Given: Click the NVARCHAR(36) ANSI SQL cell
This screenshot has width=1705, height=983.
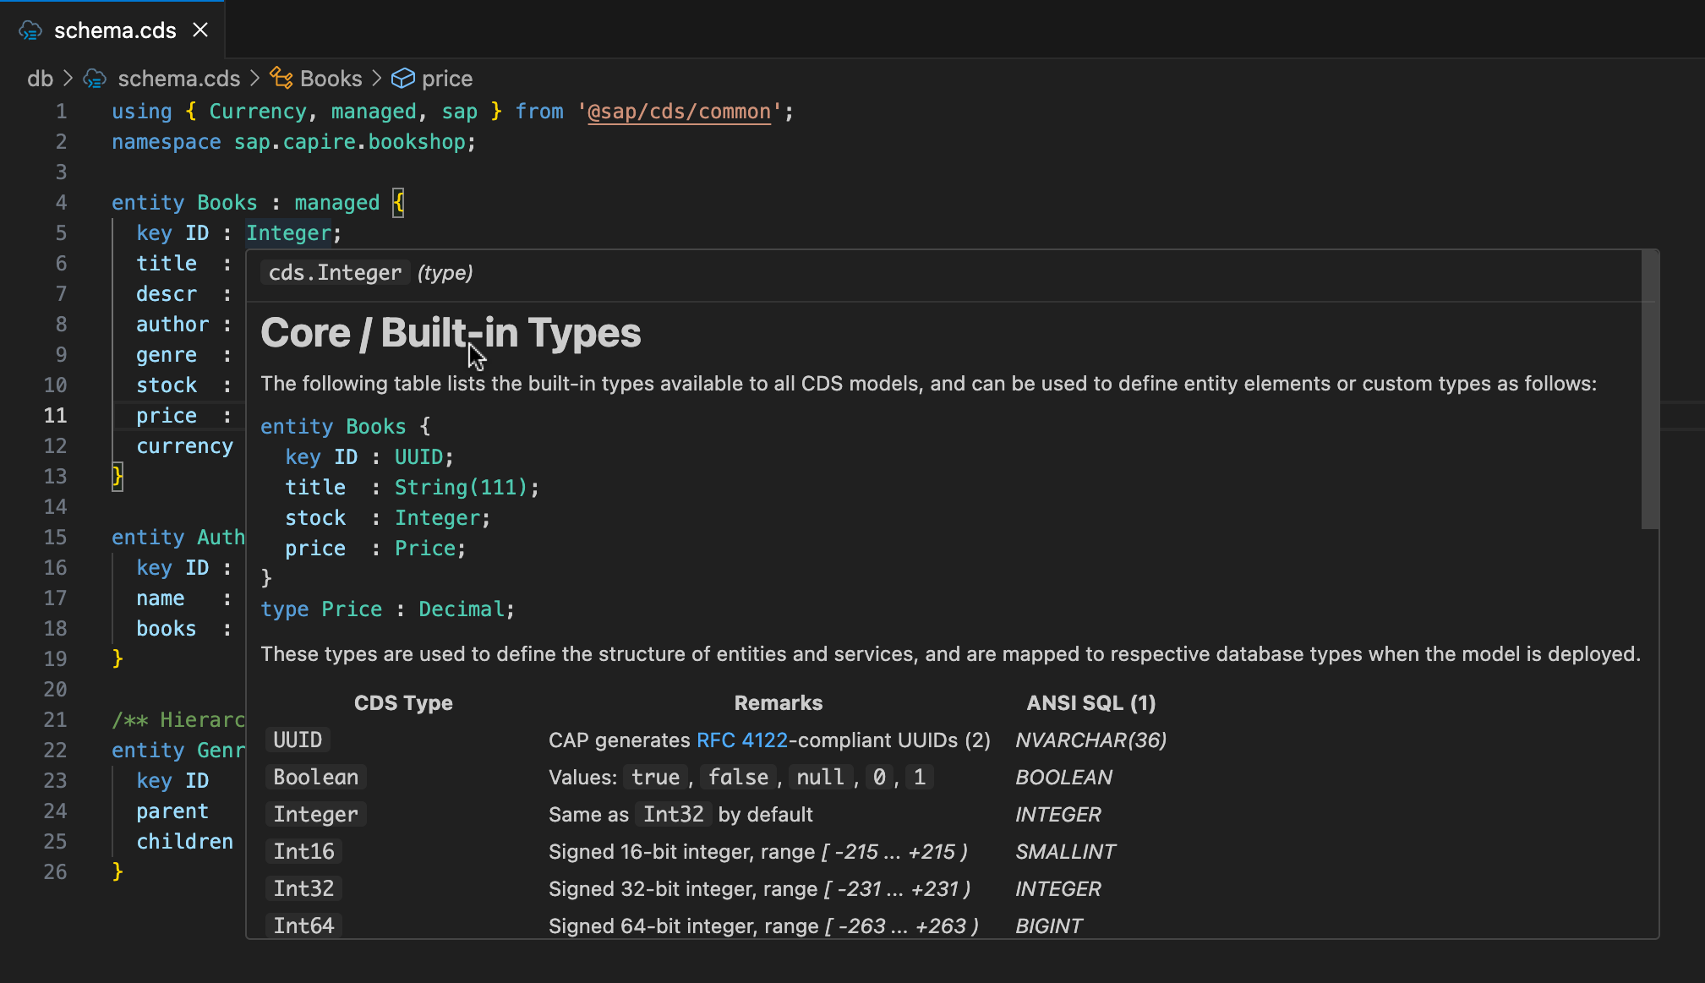Looking at the screenshot, I should (x=1091, y=740).
